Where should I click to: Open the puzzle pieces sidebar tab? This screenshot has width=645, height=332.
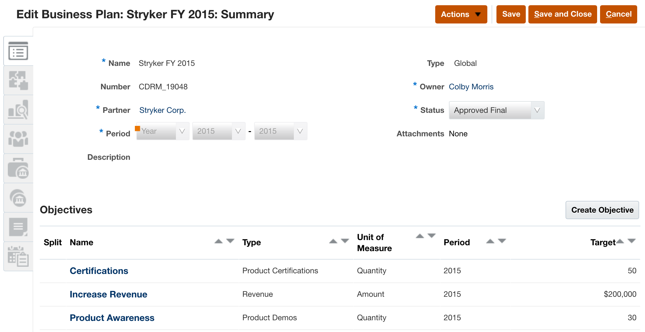[x=18, y=80]
